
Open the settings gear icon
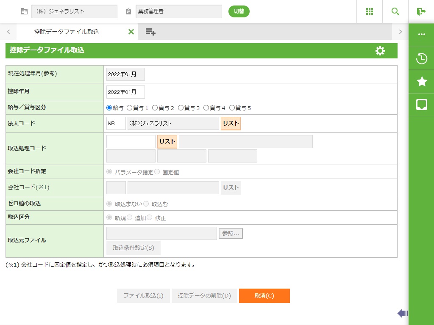380,51
